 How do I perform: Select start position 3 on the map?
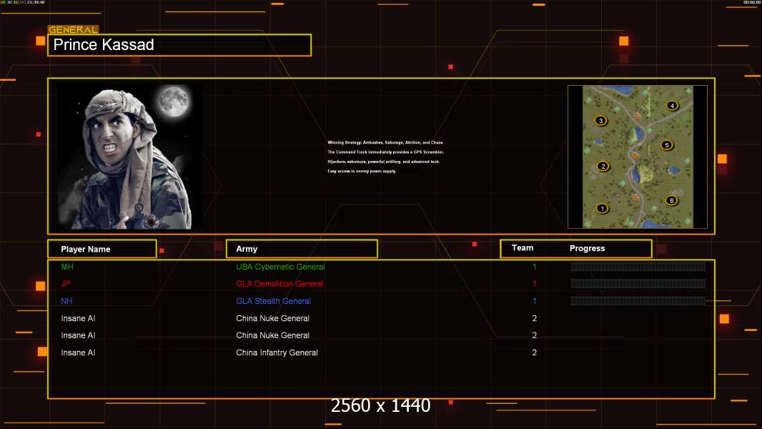point(600,121)
